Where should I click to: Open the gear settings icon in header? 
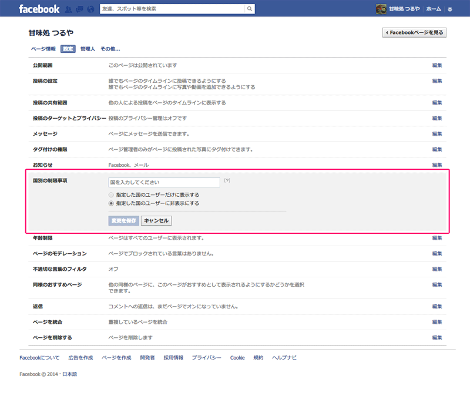point(450,9)
